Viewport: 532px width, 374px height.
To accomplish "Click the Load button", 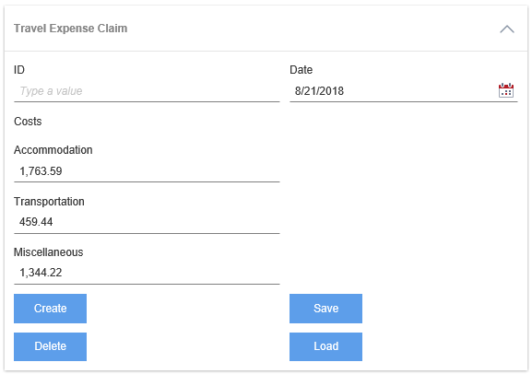I will 325,346.
